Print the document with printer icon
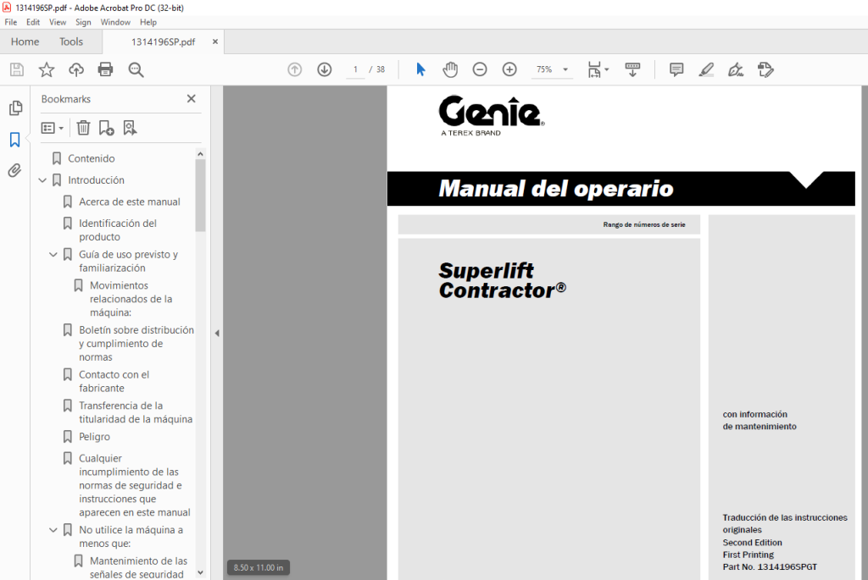The height and width of the screenshot is (580, 868). click(105, 69)
